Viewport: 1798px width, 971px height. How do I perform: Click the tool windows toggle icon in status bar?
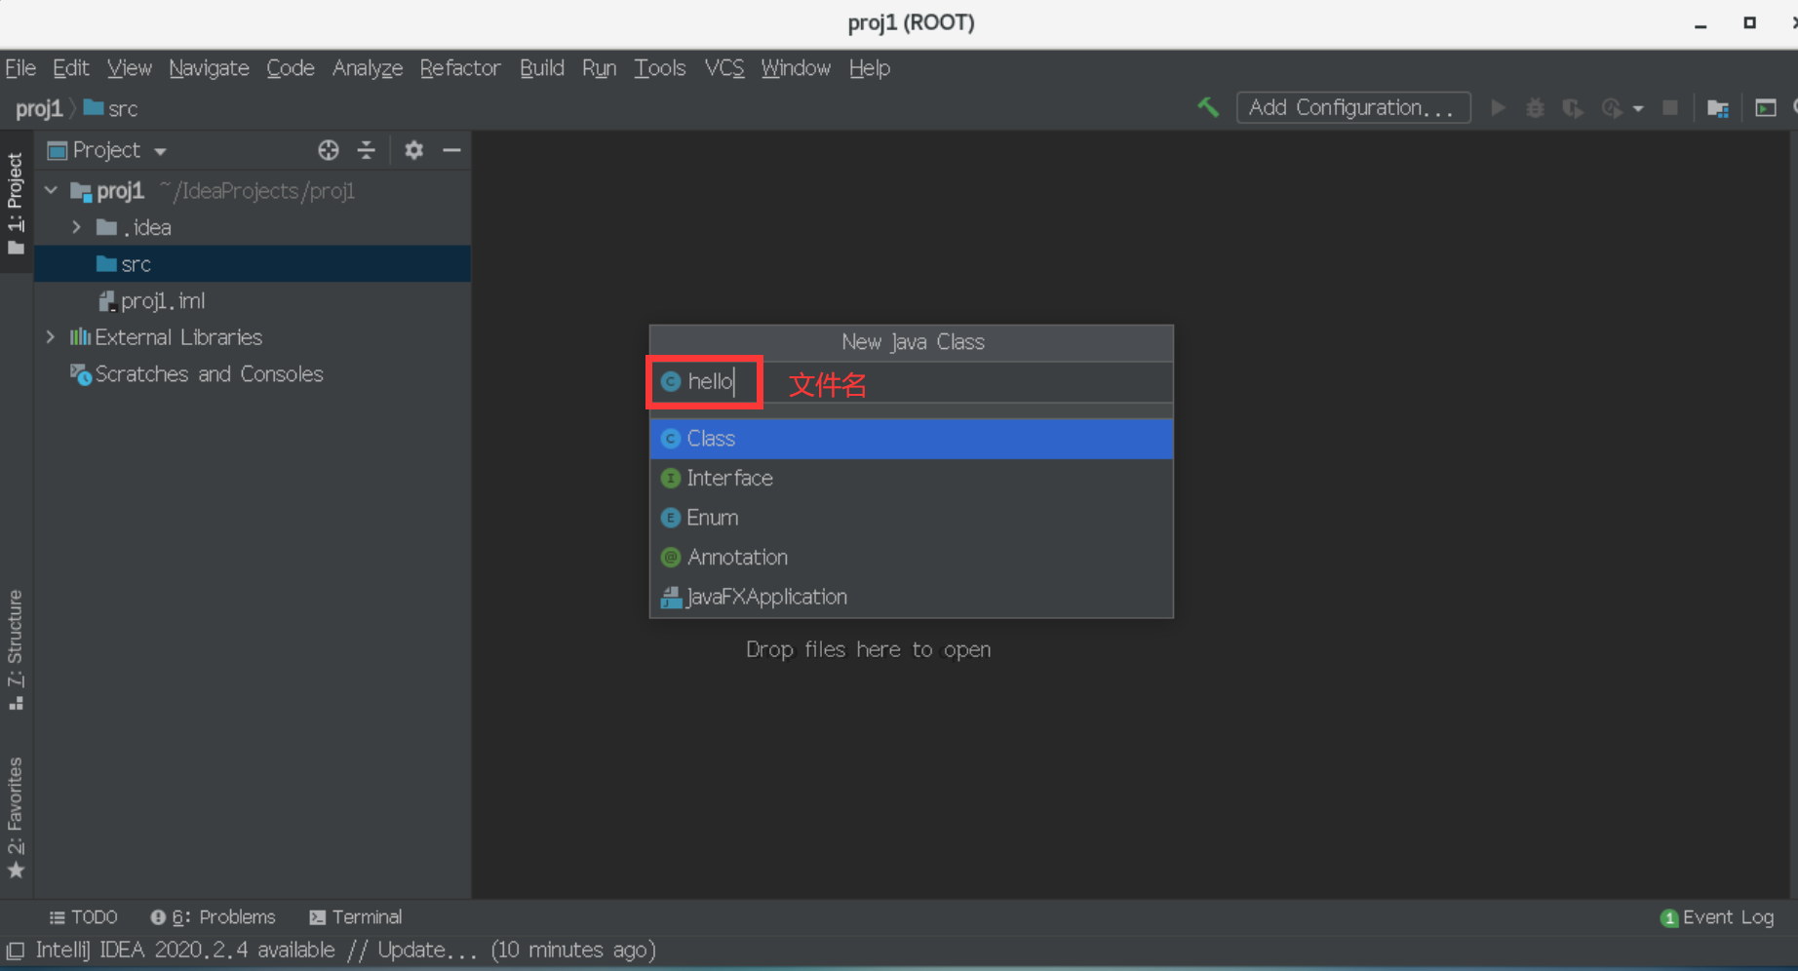tap(16, 951)
